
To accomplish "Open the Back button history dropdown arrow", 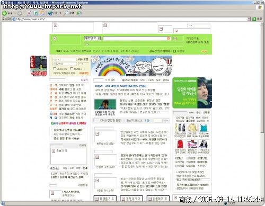I will (x=15, y=13).
